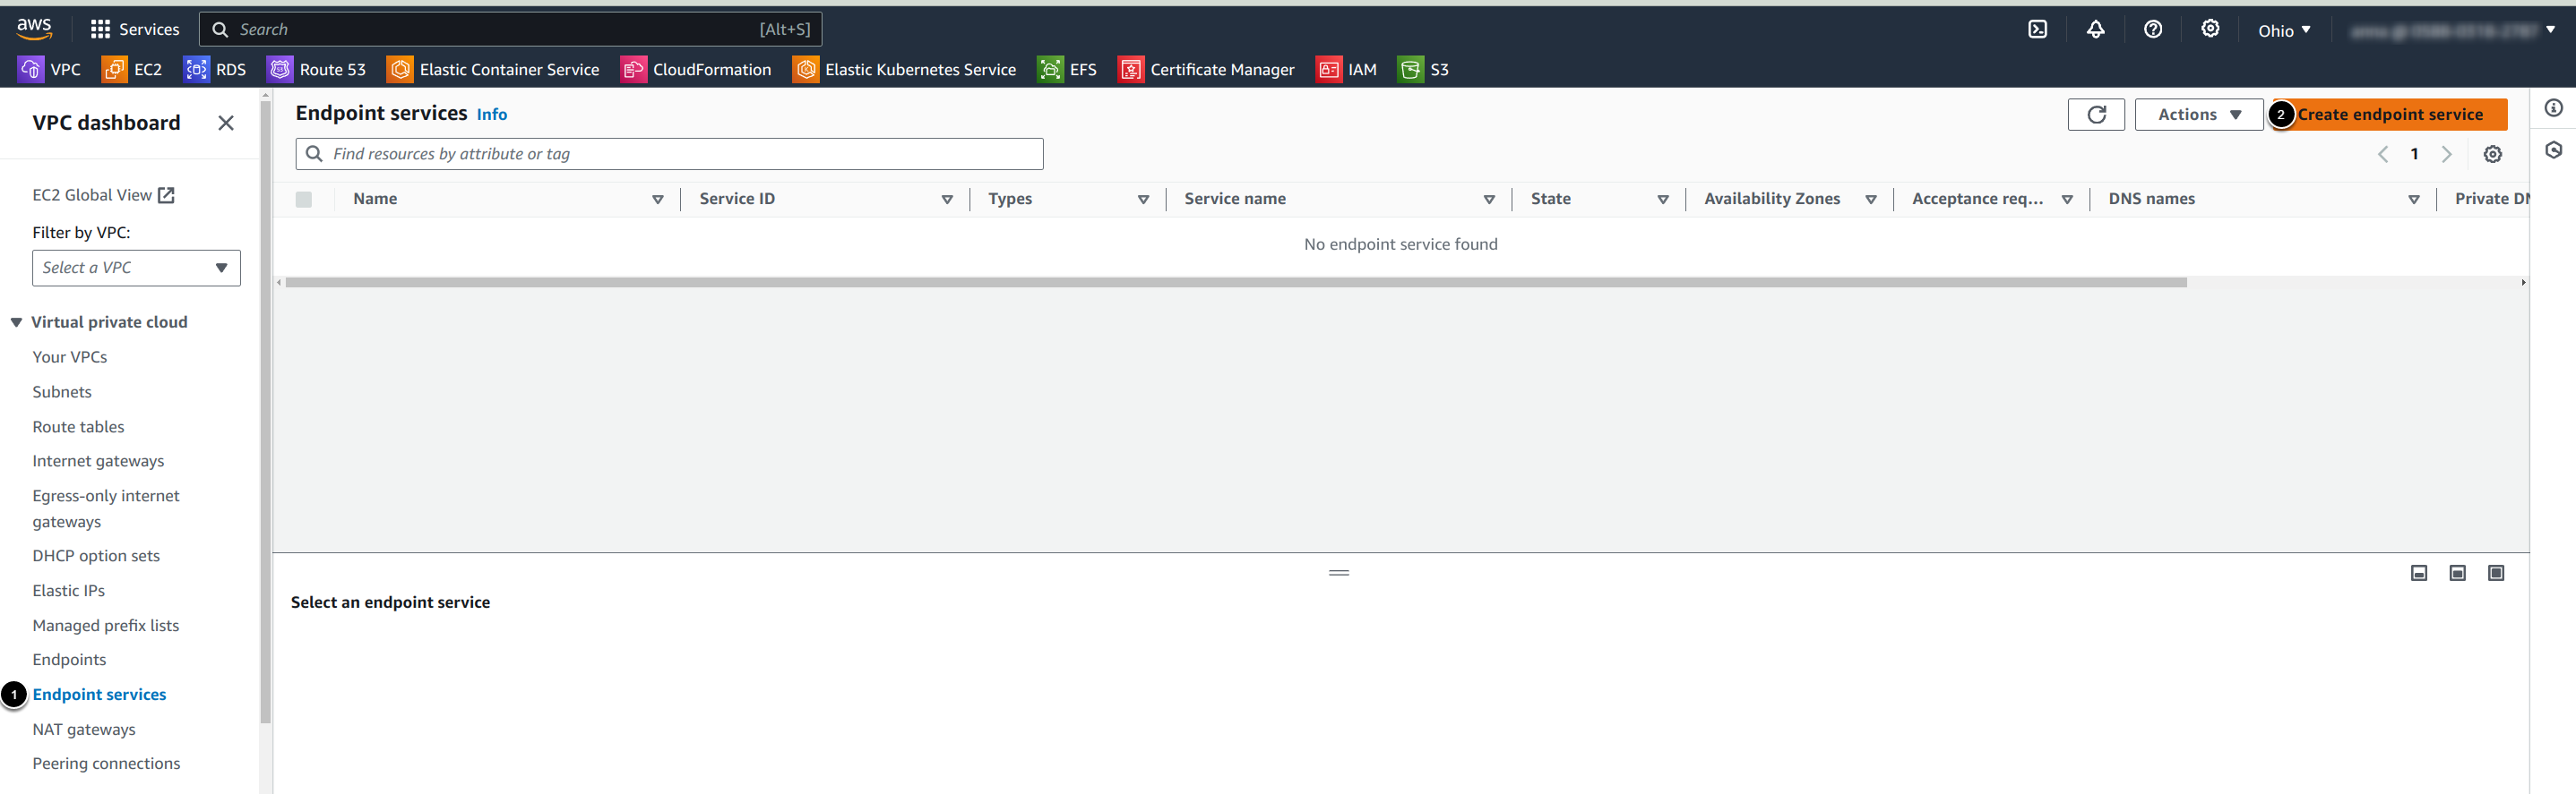
Task: Open the Select a VPC filter dropdown
Action: (x=136, y=268)
